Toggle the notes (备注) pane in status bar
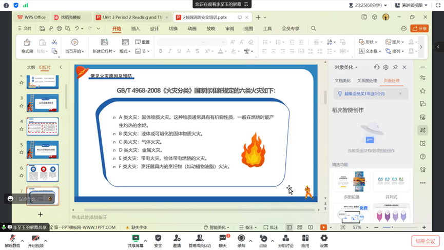 pos(248,227)
